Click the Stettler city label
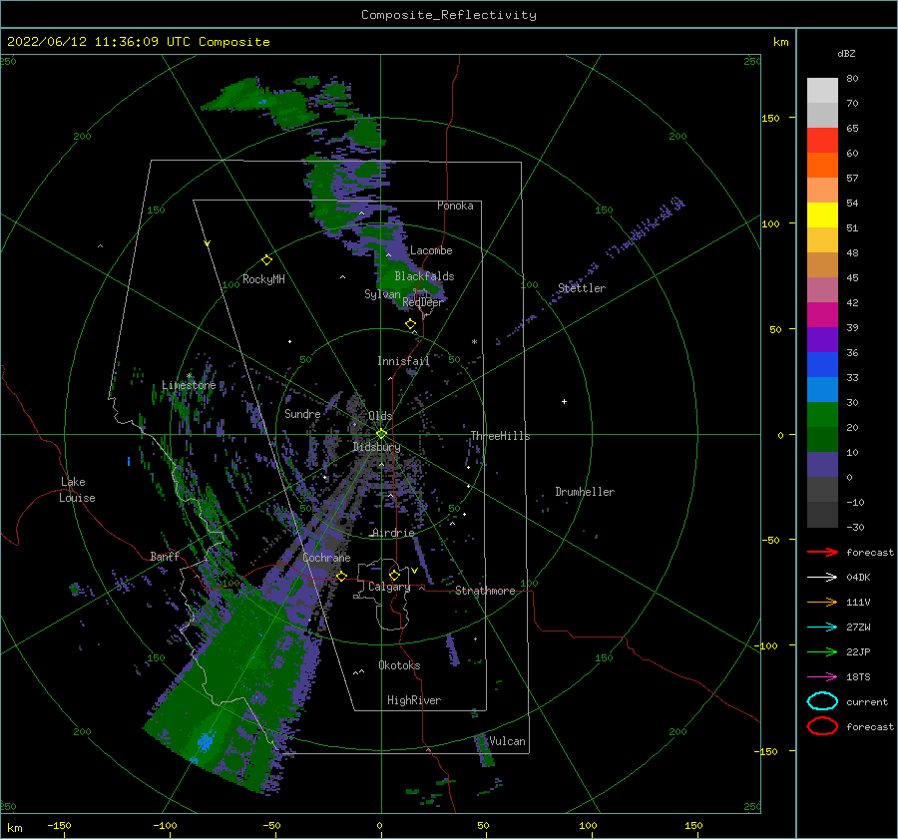 point(582,288)
